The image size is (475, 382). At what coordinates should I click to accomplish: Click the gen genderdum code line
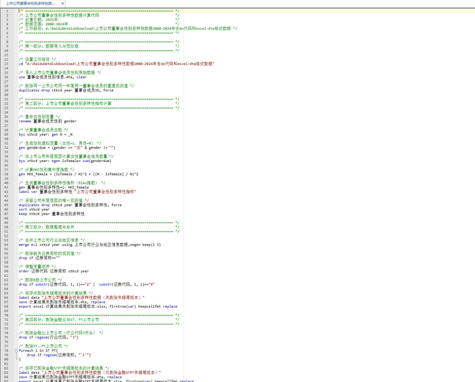(x=67, y=148)
